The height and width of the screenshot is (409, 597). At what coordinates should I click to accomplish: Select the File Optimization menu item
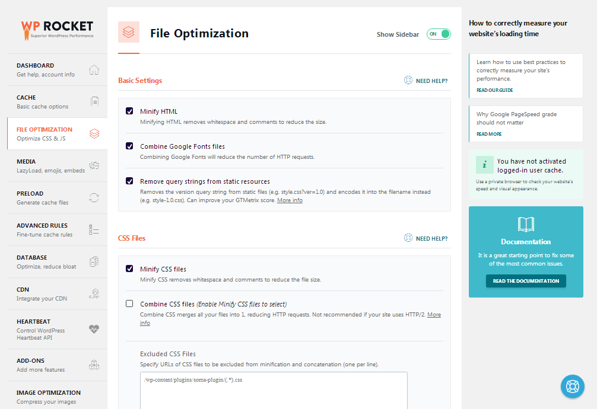[57, 133]
